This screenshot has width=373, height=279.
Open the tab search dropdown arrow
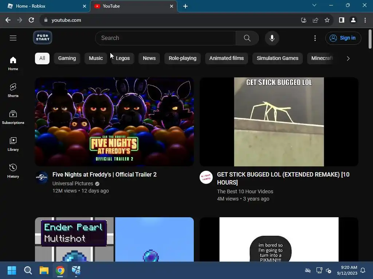coord(314,5)
